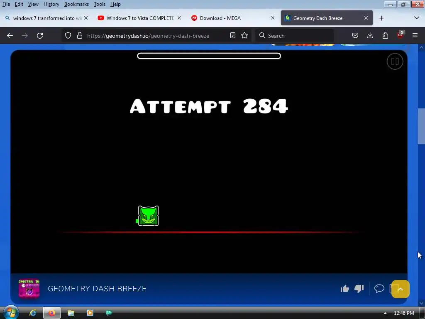
Task: Open the Help menu
Action: click(x=115, y=4)
